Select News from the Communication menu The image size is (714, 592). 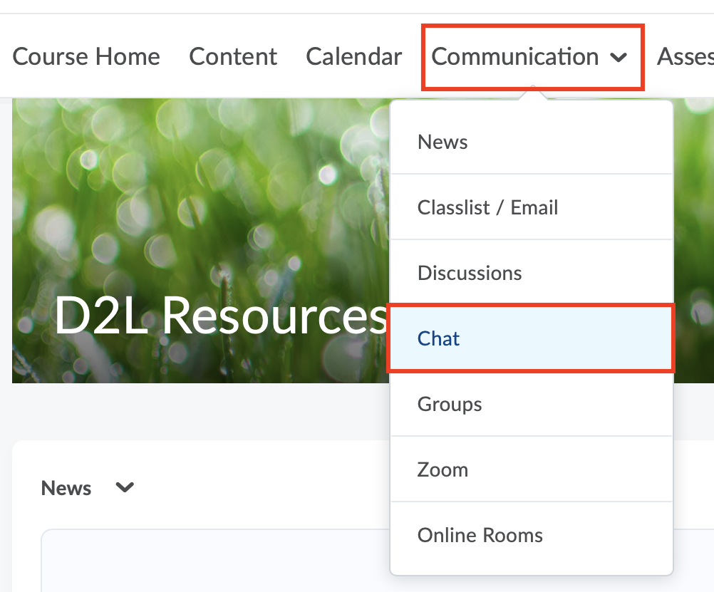[532, 142]
